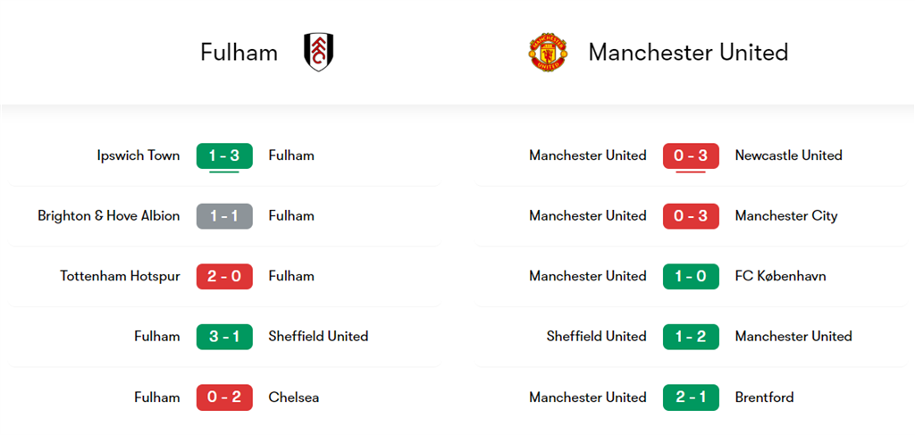Open the Manchester City team link

pyautogui.click(x=786, y=216)
